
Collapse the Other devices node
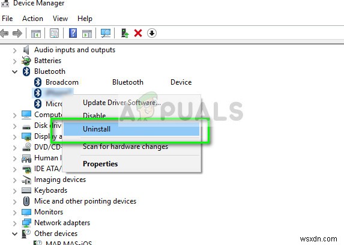pyautogui.click(x=14, y=234)
